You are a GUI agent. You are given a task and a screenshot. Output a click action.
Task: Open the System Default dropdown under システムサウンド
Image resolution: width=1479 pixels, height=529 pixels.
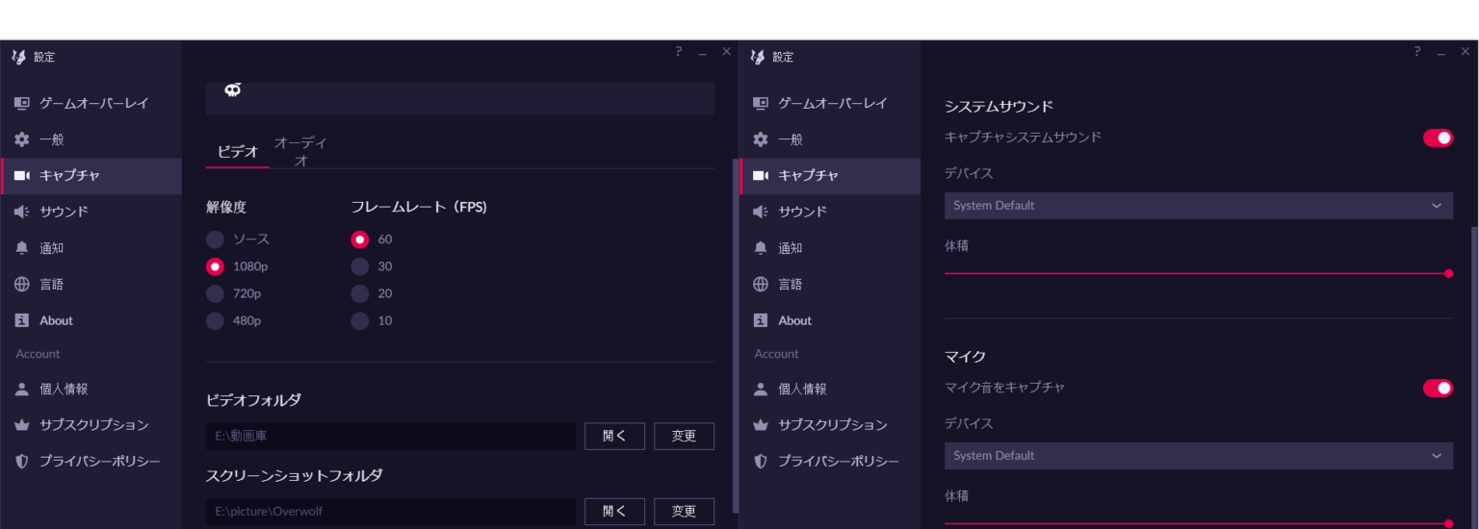point(1199,206)
